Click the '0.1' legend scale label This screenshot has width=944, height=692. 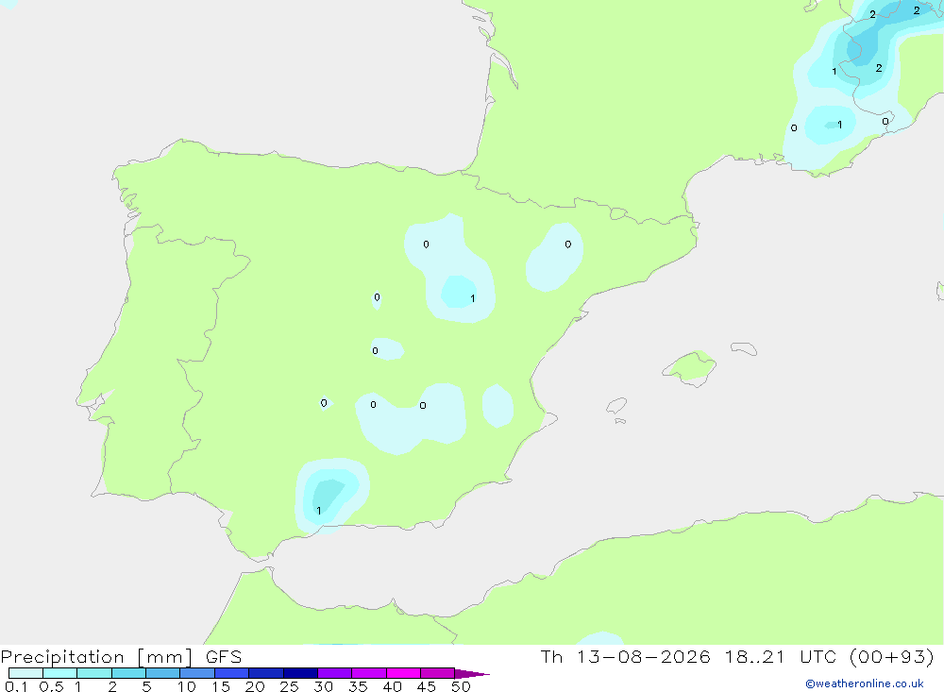click(x=16, y=686)
